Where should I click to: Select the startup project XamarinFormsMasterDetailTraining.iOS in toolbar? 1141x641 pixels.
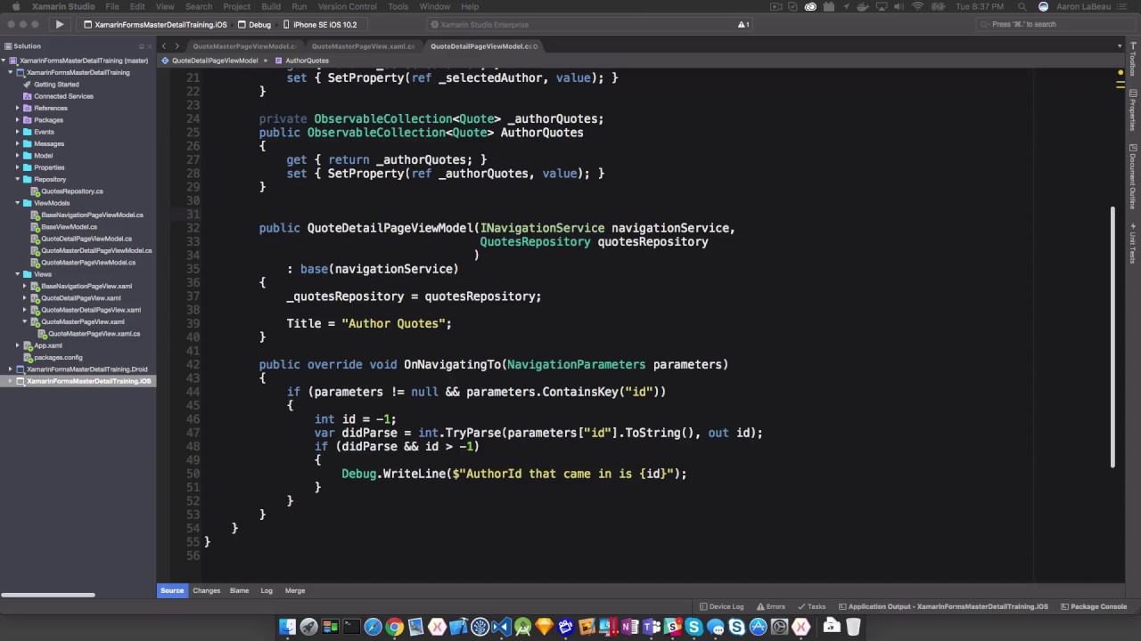click(x=155, y=25)
